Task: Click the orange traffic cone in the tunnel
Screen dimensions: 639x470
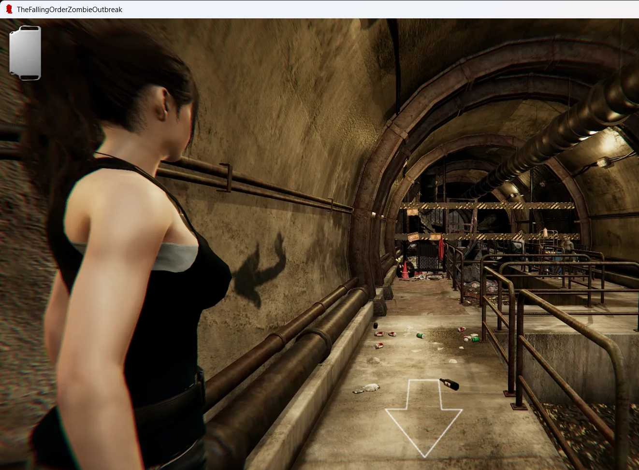Action: coord(405,271)
